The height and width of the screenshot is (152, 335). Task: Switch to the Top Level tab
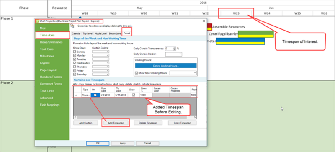88,33
